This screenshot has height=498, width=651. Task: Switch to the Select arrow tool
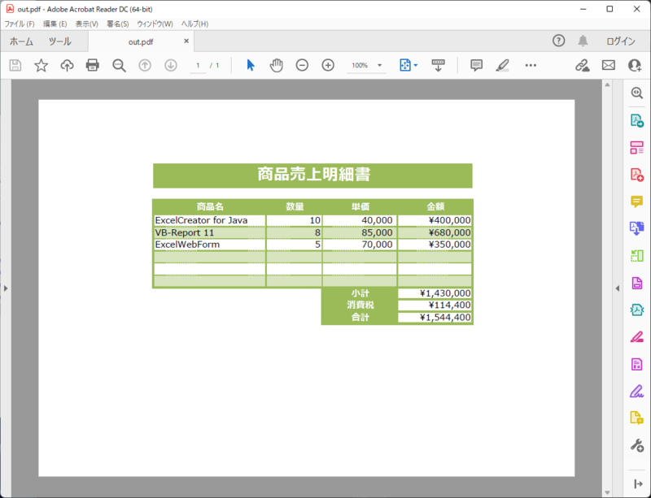click(251, 65)
